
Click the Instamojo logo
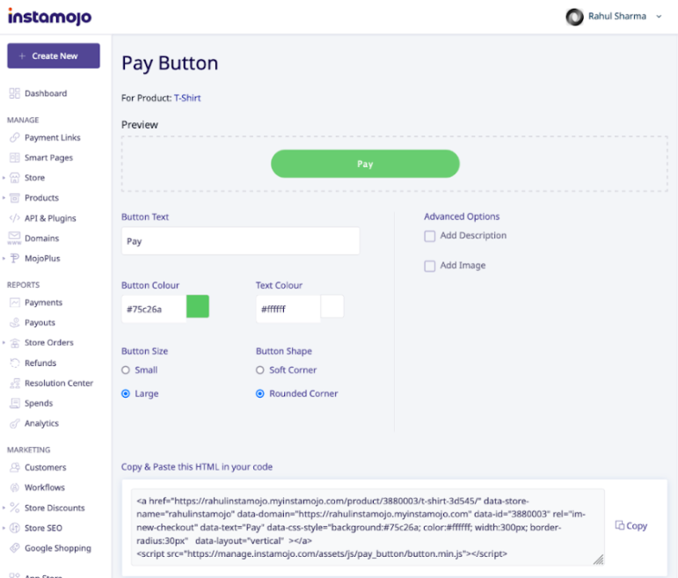[x=50, y=17]
